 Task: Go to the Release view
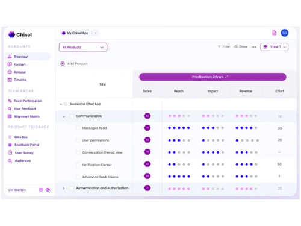pos(20,72)
